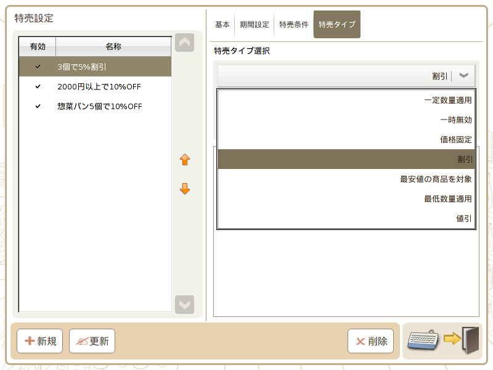Choose 値引 from the dropdown list
This screenshot has height=370, width=493.
[x=346, y=218]
